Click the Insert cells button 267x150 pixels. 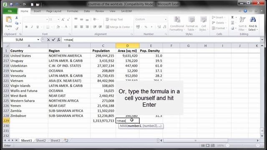click(x=219, y=17)
